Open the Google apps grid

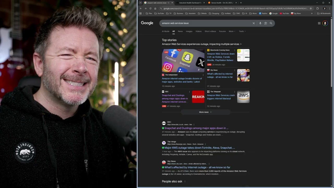pos(319,23)
